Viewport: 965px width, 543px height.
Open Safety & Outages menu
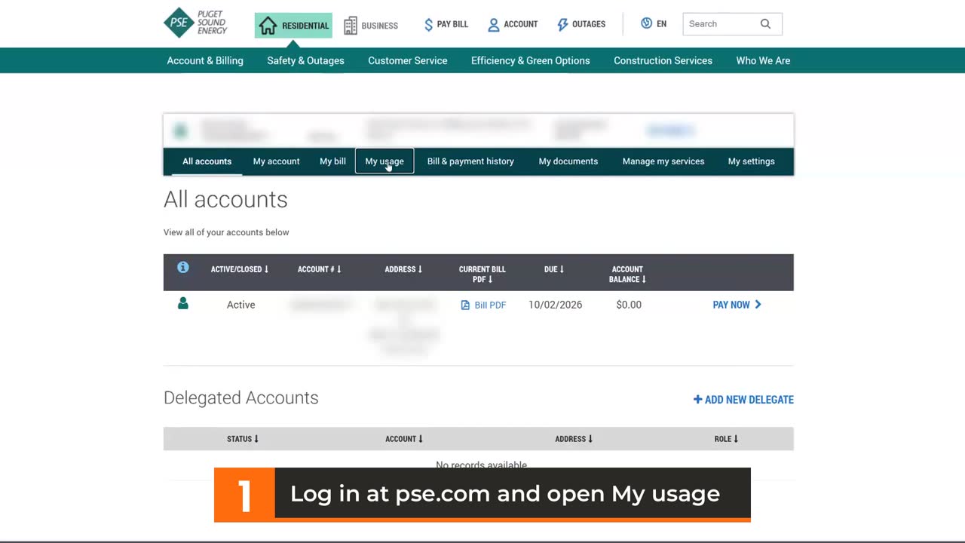pos(305,60)
